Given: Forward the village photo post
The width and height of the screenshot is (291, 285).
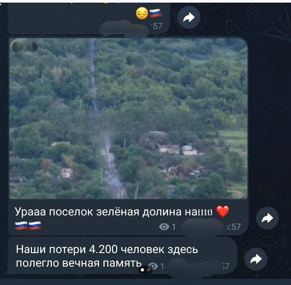Looking at the screenshot, I should (267, 218).
